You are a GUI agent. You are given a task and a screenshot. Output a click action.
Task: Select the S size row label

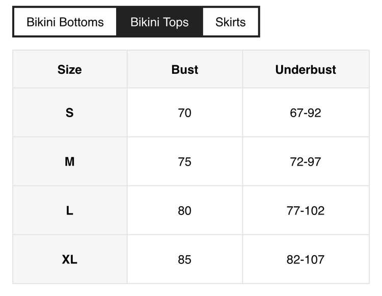coord(70,113)
